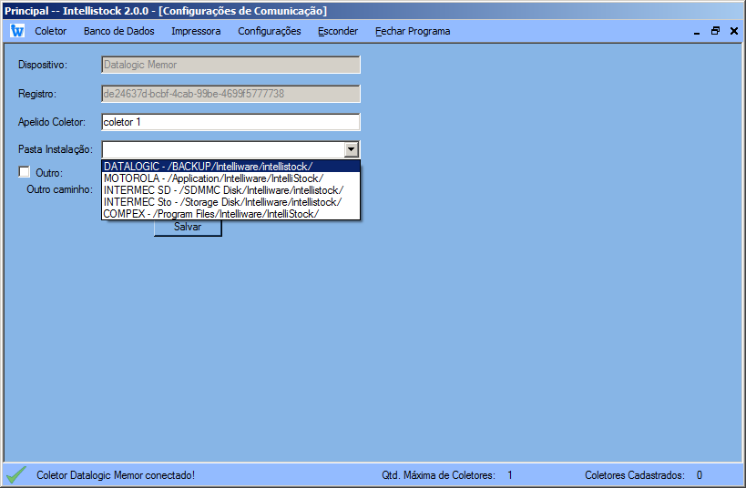Viewport: 746px width, 488px height.
Task: Click the green checkmark status icon
Action: tap(16, 474)
